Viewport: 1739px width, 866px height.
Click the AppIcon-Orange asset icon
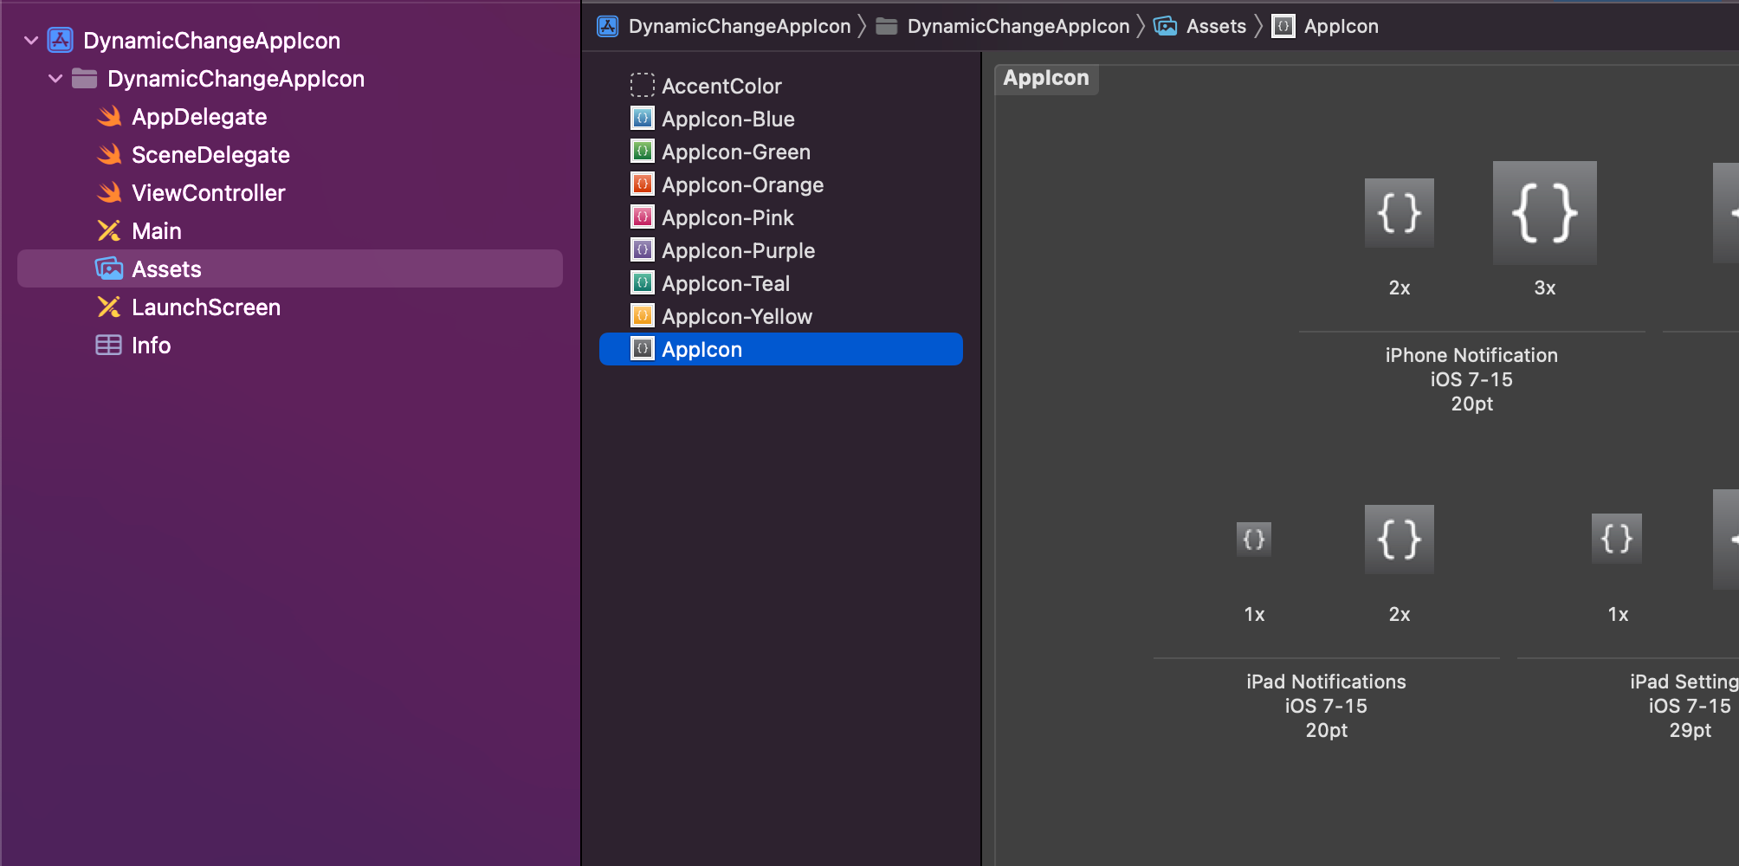point(643,184)
